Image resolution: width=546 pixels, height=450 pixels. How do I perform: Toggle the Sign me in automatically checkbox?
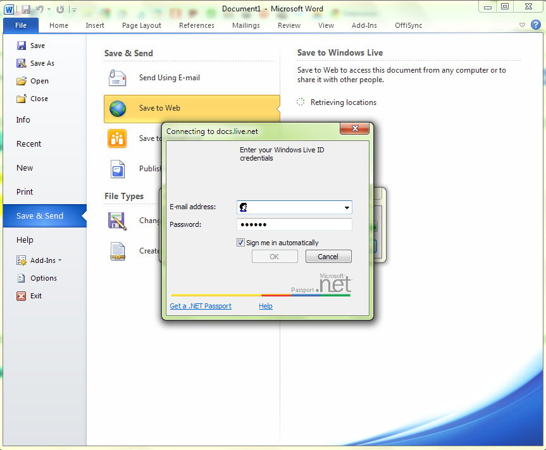[240, 243]
